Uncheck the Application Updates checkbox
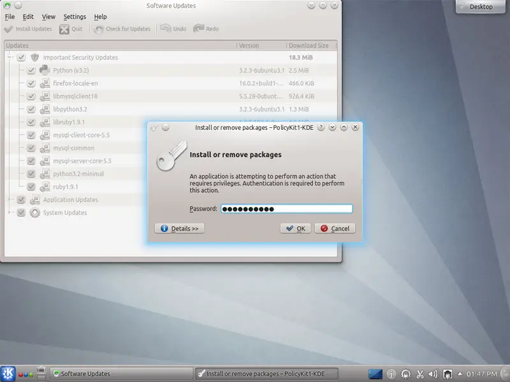The image size is (510, 382). pyautogui.click(x=21, y=200)
